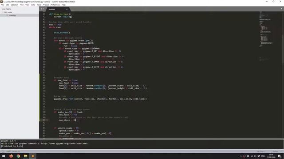This screenshot has width=284, height=159.
Task: Open the View menu
Action: [x=27, y=5]
